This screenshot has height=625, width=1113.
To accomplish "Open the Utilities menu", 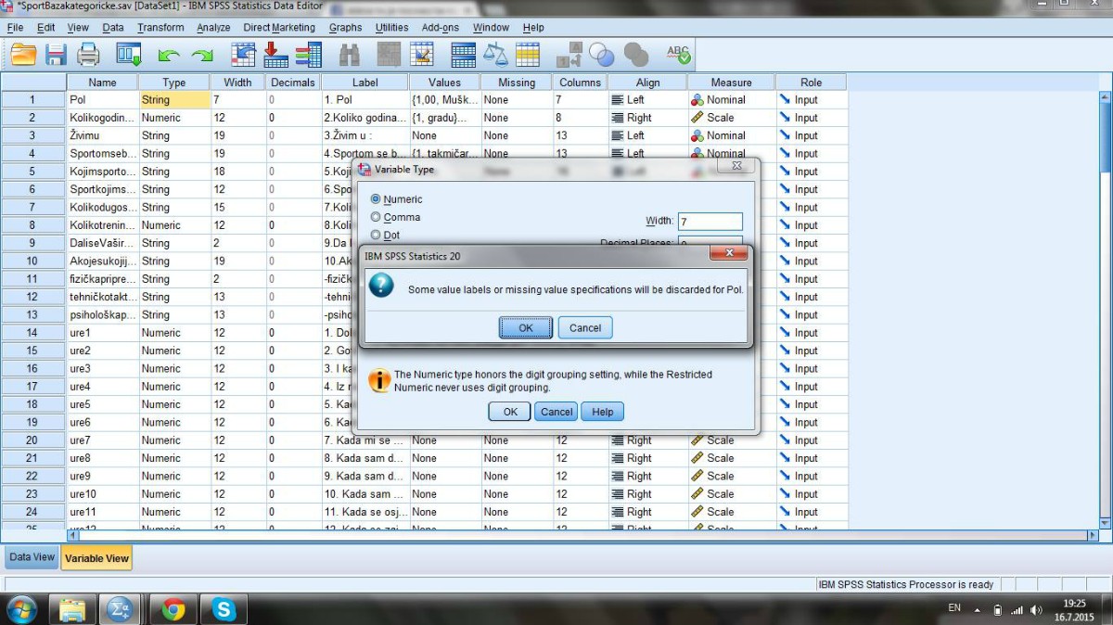I will coord(391,28).
